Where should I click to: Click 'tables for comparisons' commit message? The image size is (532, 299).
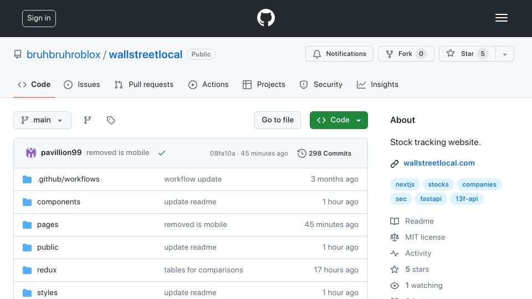pos(203,270)
